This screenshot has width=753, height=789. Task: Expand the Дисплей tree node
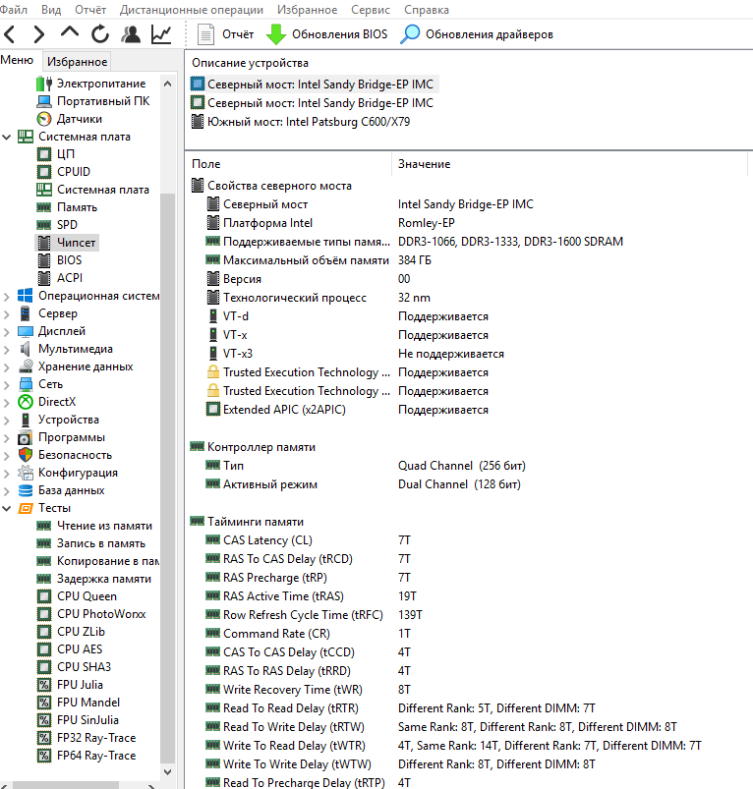[7, 331]
